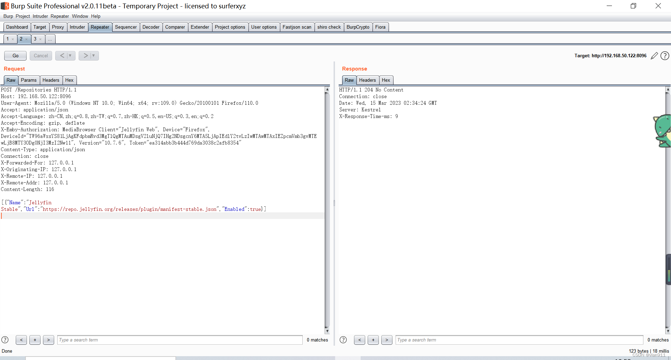Open response search options plus button
The image size is (671, 360).
click(373, 340)
